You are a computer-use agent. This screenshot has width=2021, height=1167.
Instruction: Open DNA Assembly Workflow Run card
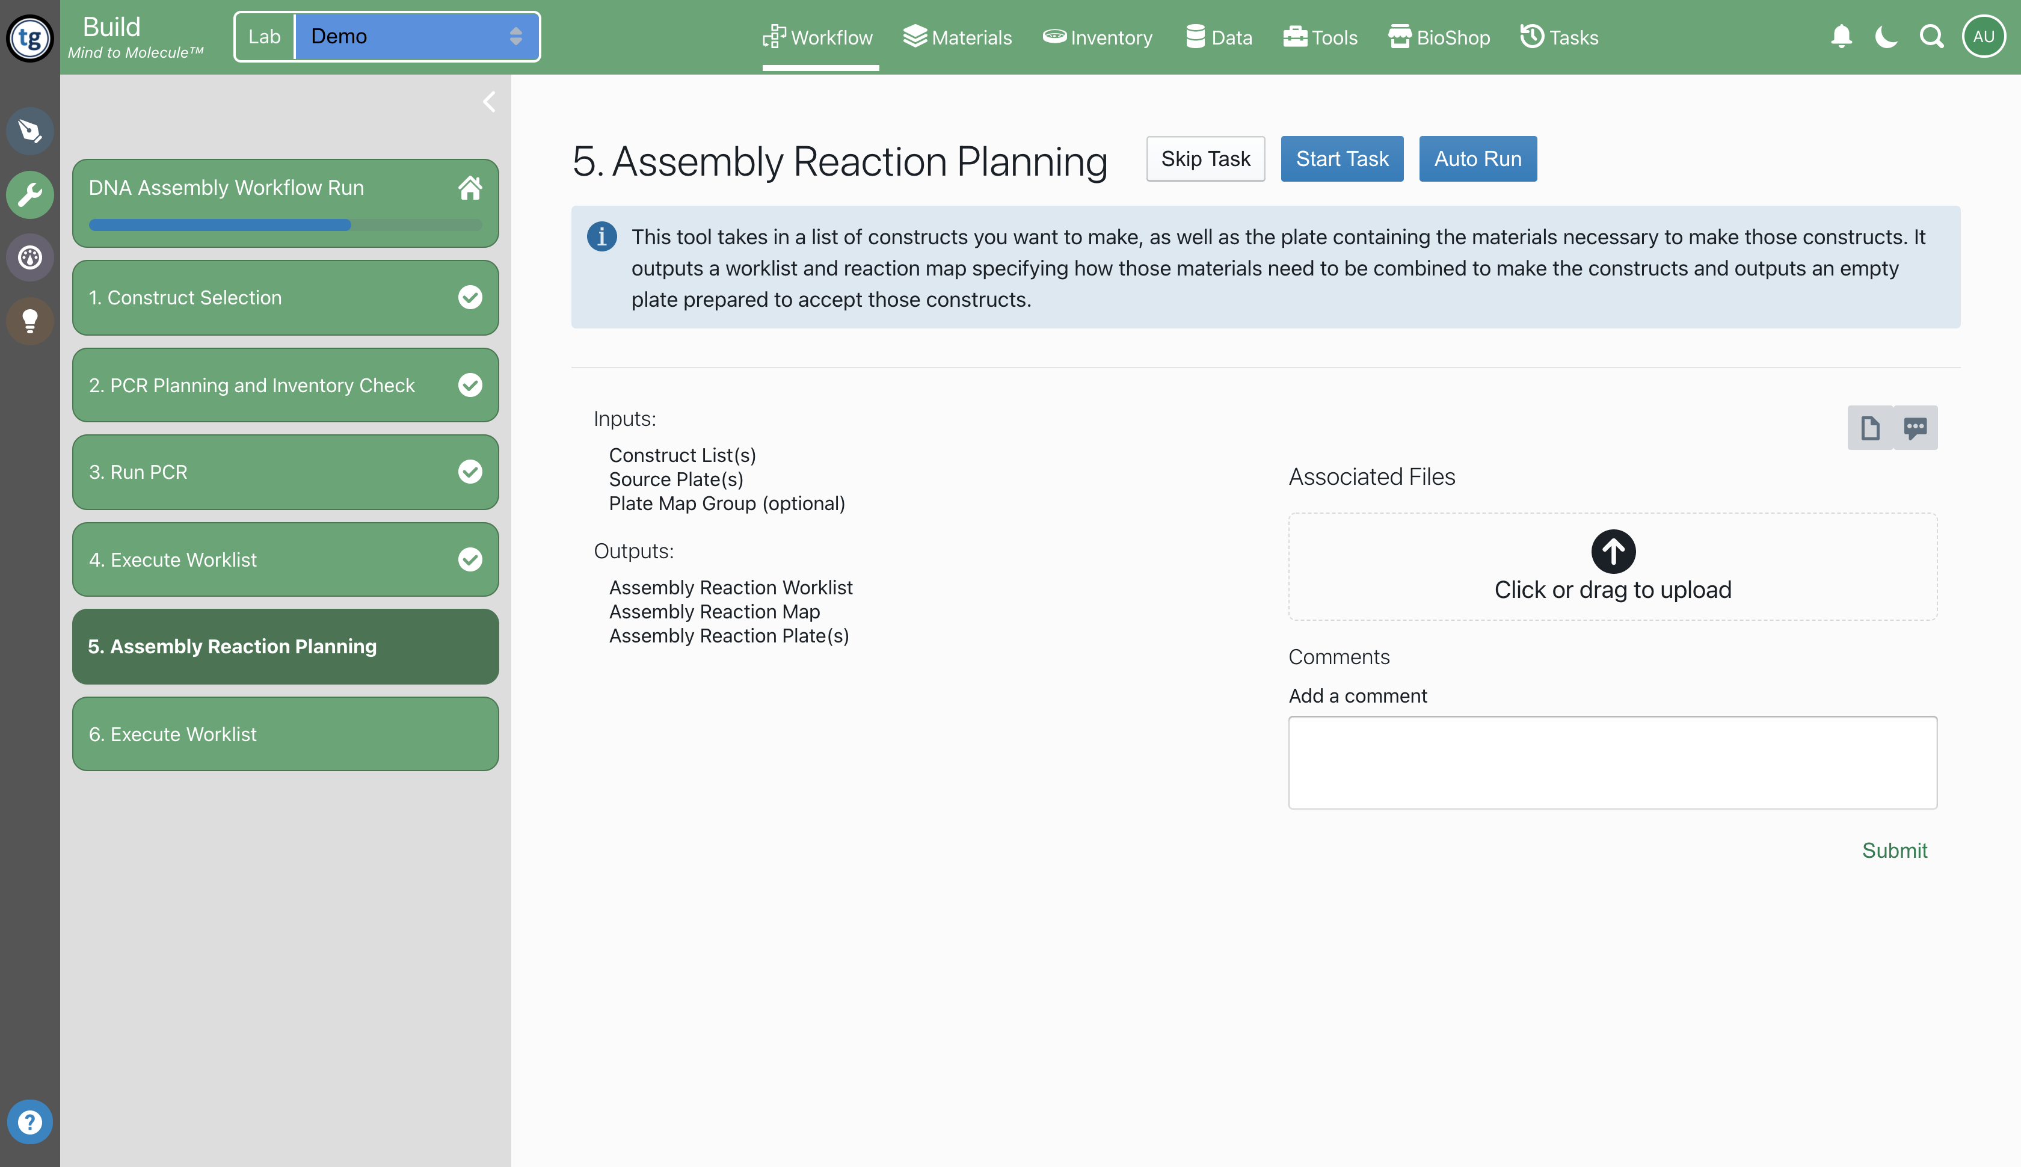(285, 203)
